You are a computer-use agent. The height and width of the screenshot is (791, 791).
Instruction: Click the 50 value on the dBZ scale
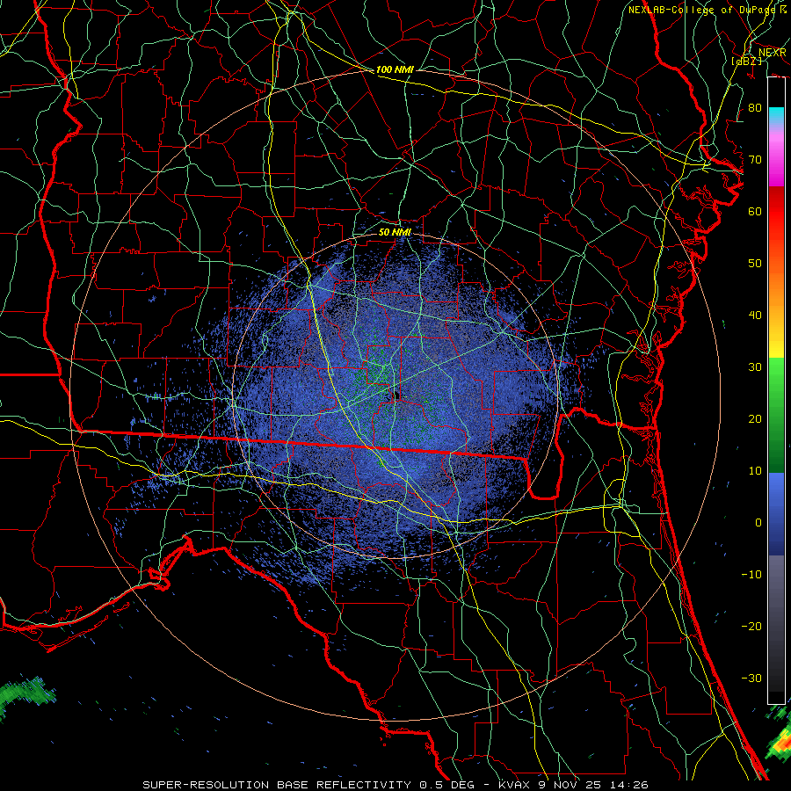755,264
